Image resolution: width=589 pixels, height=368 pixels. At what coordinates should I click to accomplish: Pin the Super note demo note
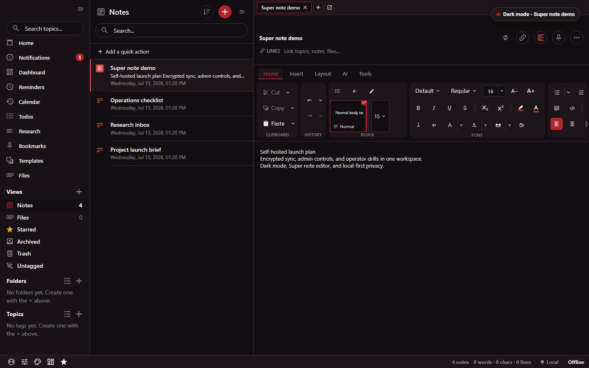[x=559, y=38]
